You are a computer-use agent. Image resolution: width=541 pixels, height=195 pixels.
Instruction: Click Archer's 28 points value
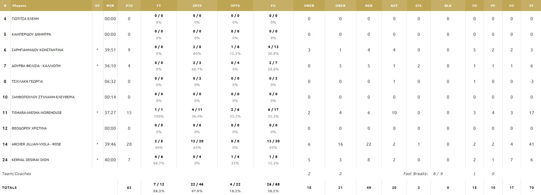pyautogui.click(x=129, y=144)
